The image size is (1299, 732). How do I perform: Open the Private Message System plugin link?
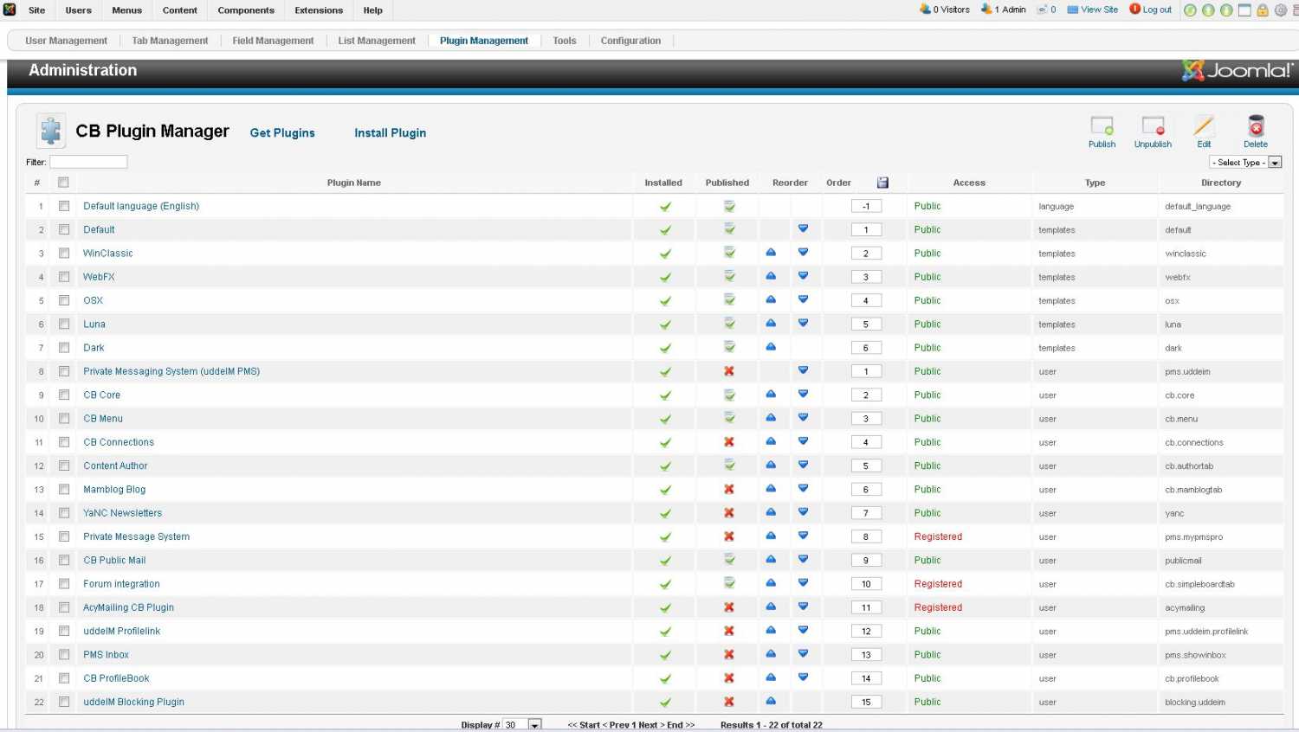(x=136, y=536)
